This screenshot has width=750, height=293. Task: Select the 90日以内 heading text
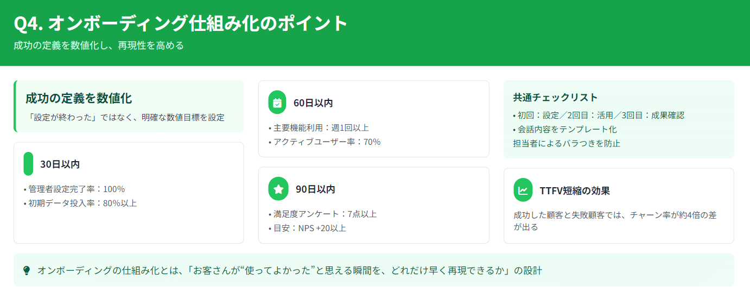click(x=315, y=189)
